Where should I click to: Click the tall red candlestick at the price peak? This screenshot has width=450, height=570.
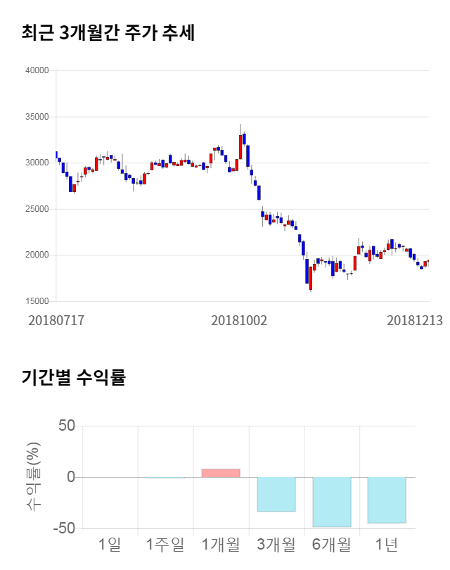(x=240, y=146)
